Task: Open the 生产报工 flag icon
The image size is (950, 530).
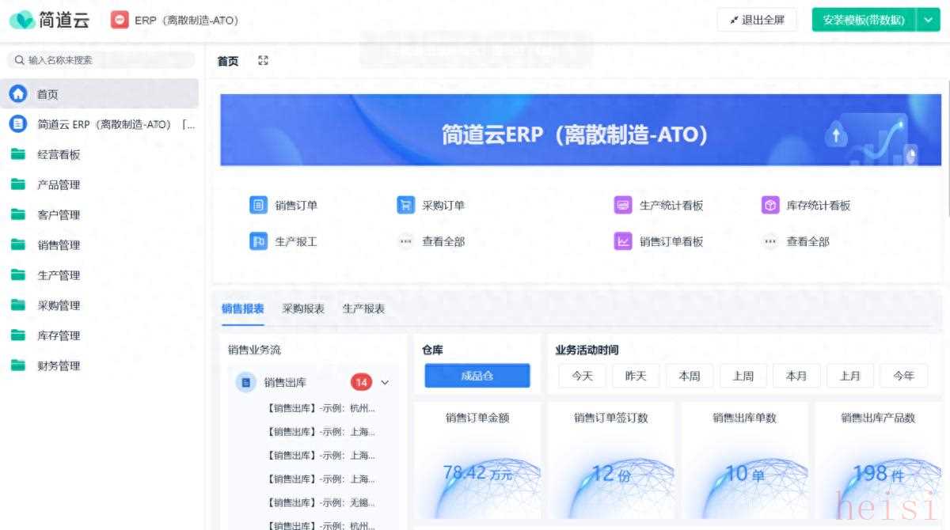Action: pos(258,242)
